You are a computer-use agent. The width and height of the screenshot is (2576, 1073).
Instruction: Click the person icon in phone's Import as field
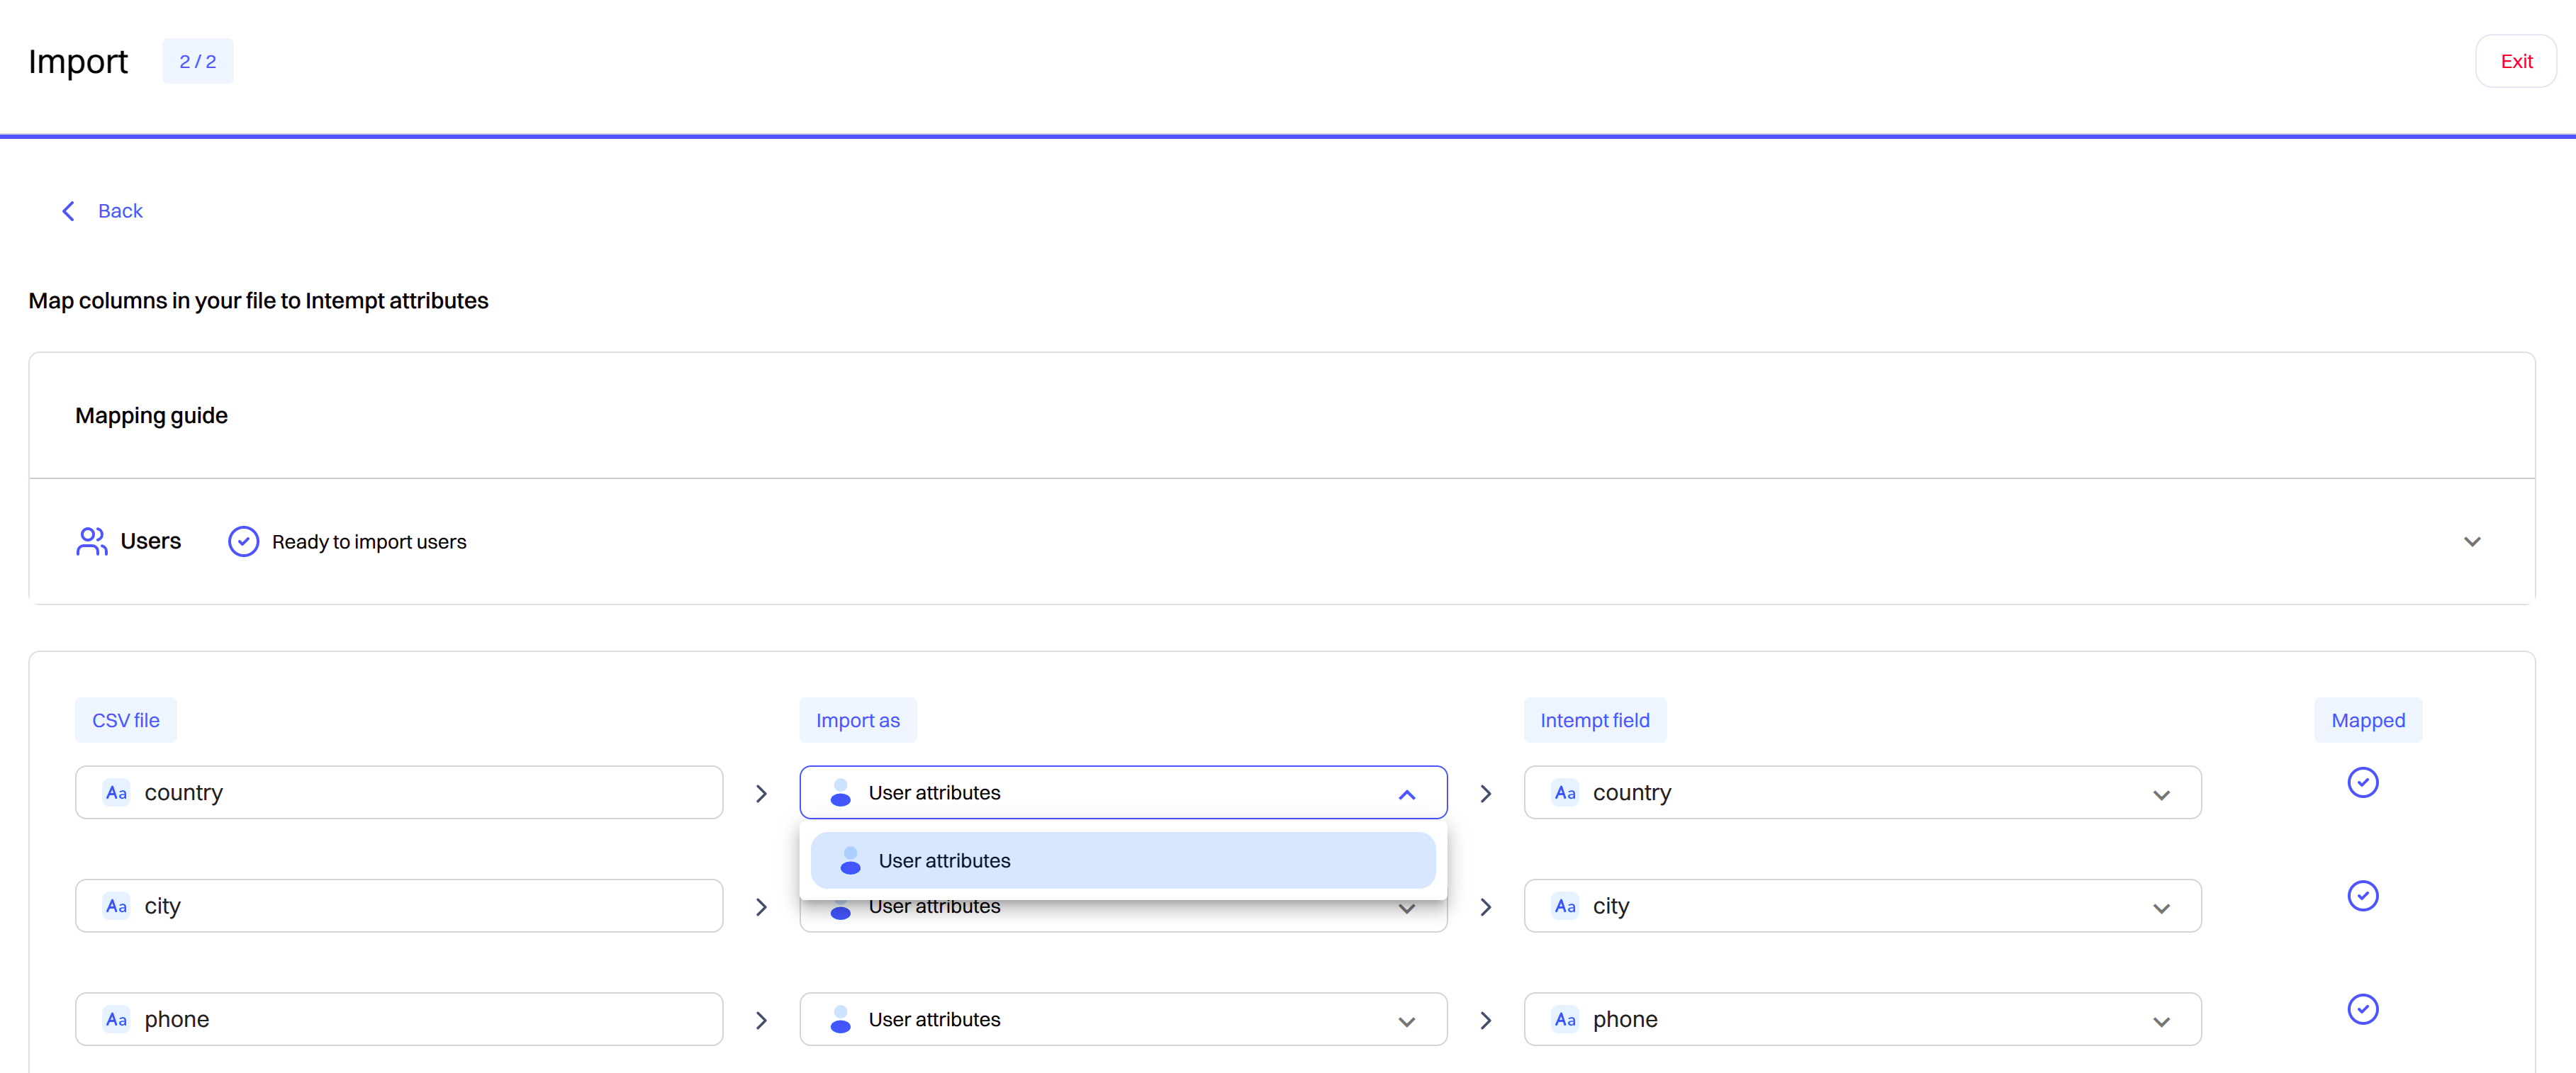click(x=841, y=1019)
